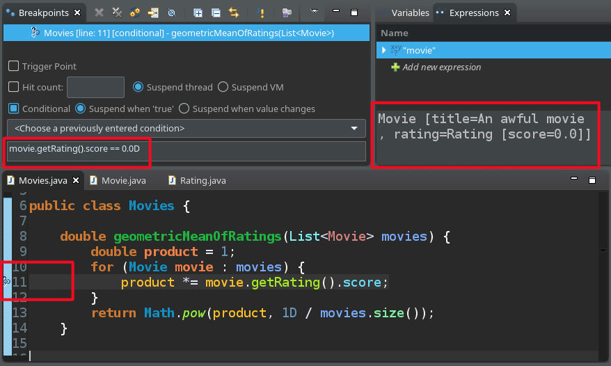Image resolution: width=611 pixels, height=366 pixels.
Task: Click "size" method call on line 13
Action: pyautogui.click(x=388, y=312)
